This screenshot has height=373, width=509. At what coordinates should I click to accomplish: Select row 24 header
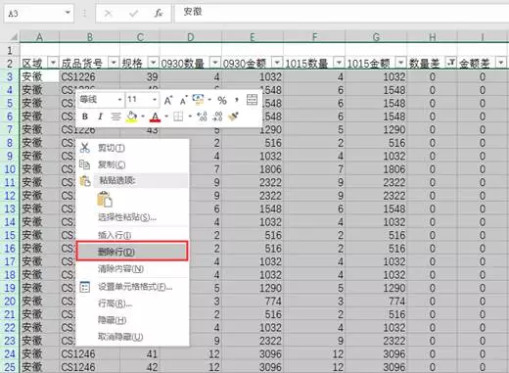[x=10, y=353]
